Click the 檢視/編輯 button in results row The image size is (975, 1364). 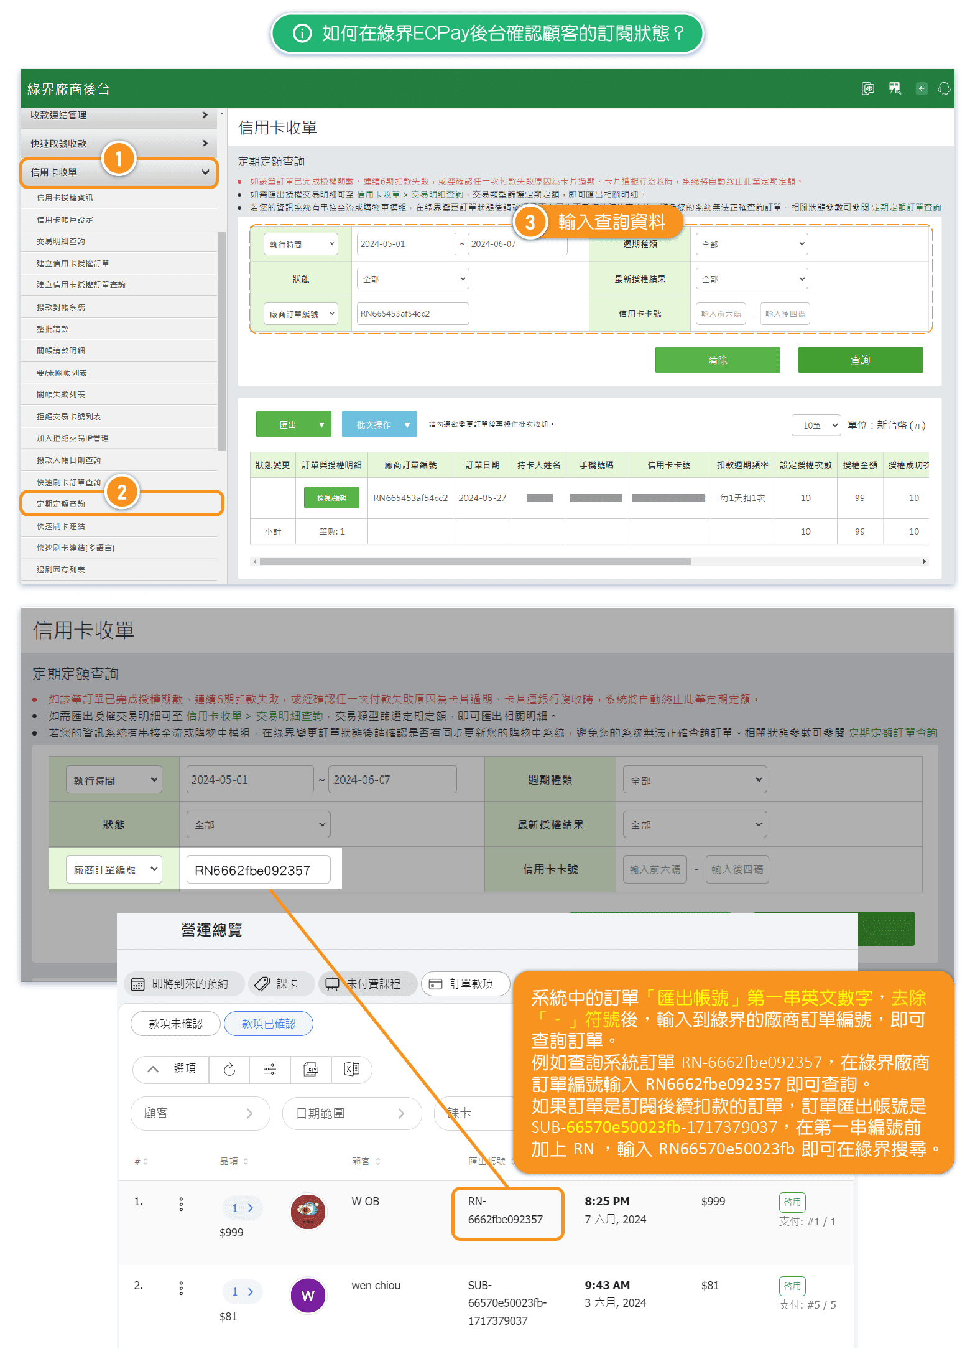coord(331,498)
